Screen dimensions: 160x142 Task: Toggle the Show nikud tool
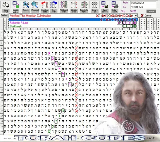(6, 7)
